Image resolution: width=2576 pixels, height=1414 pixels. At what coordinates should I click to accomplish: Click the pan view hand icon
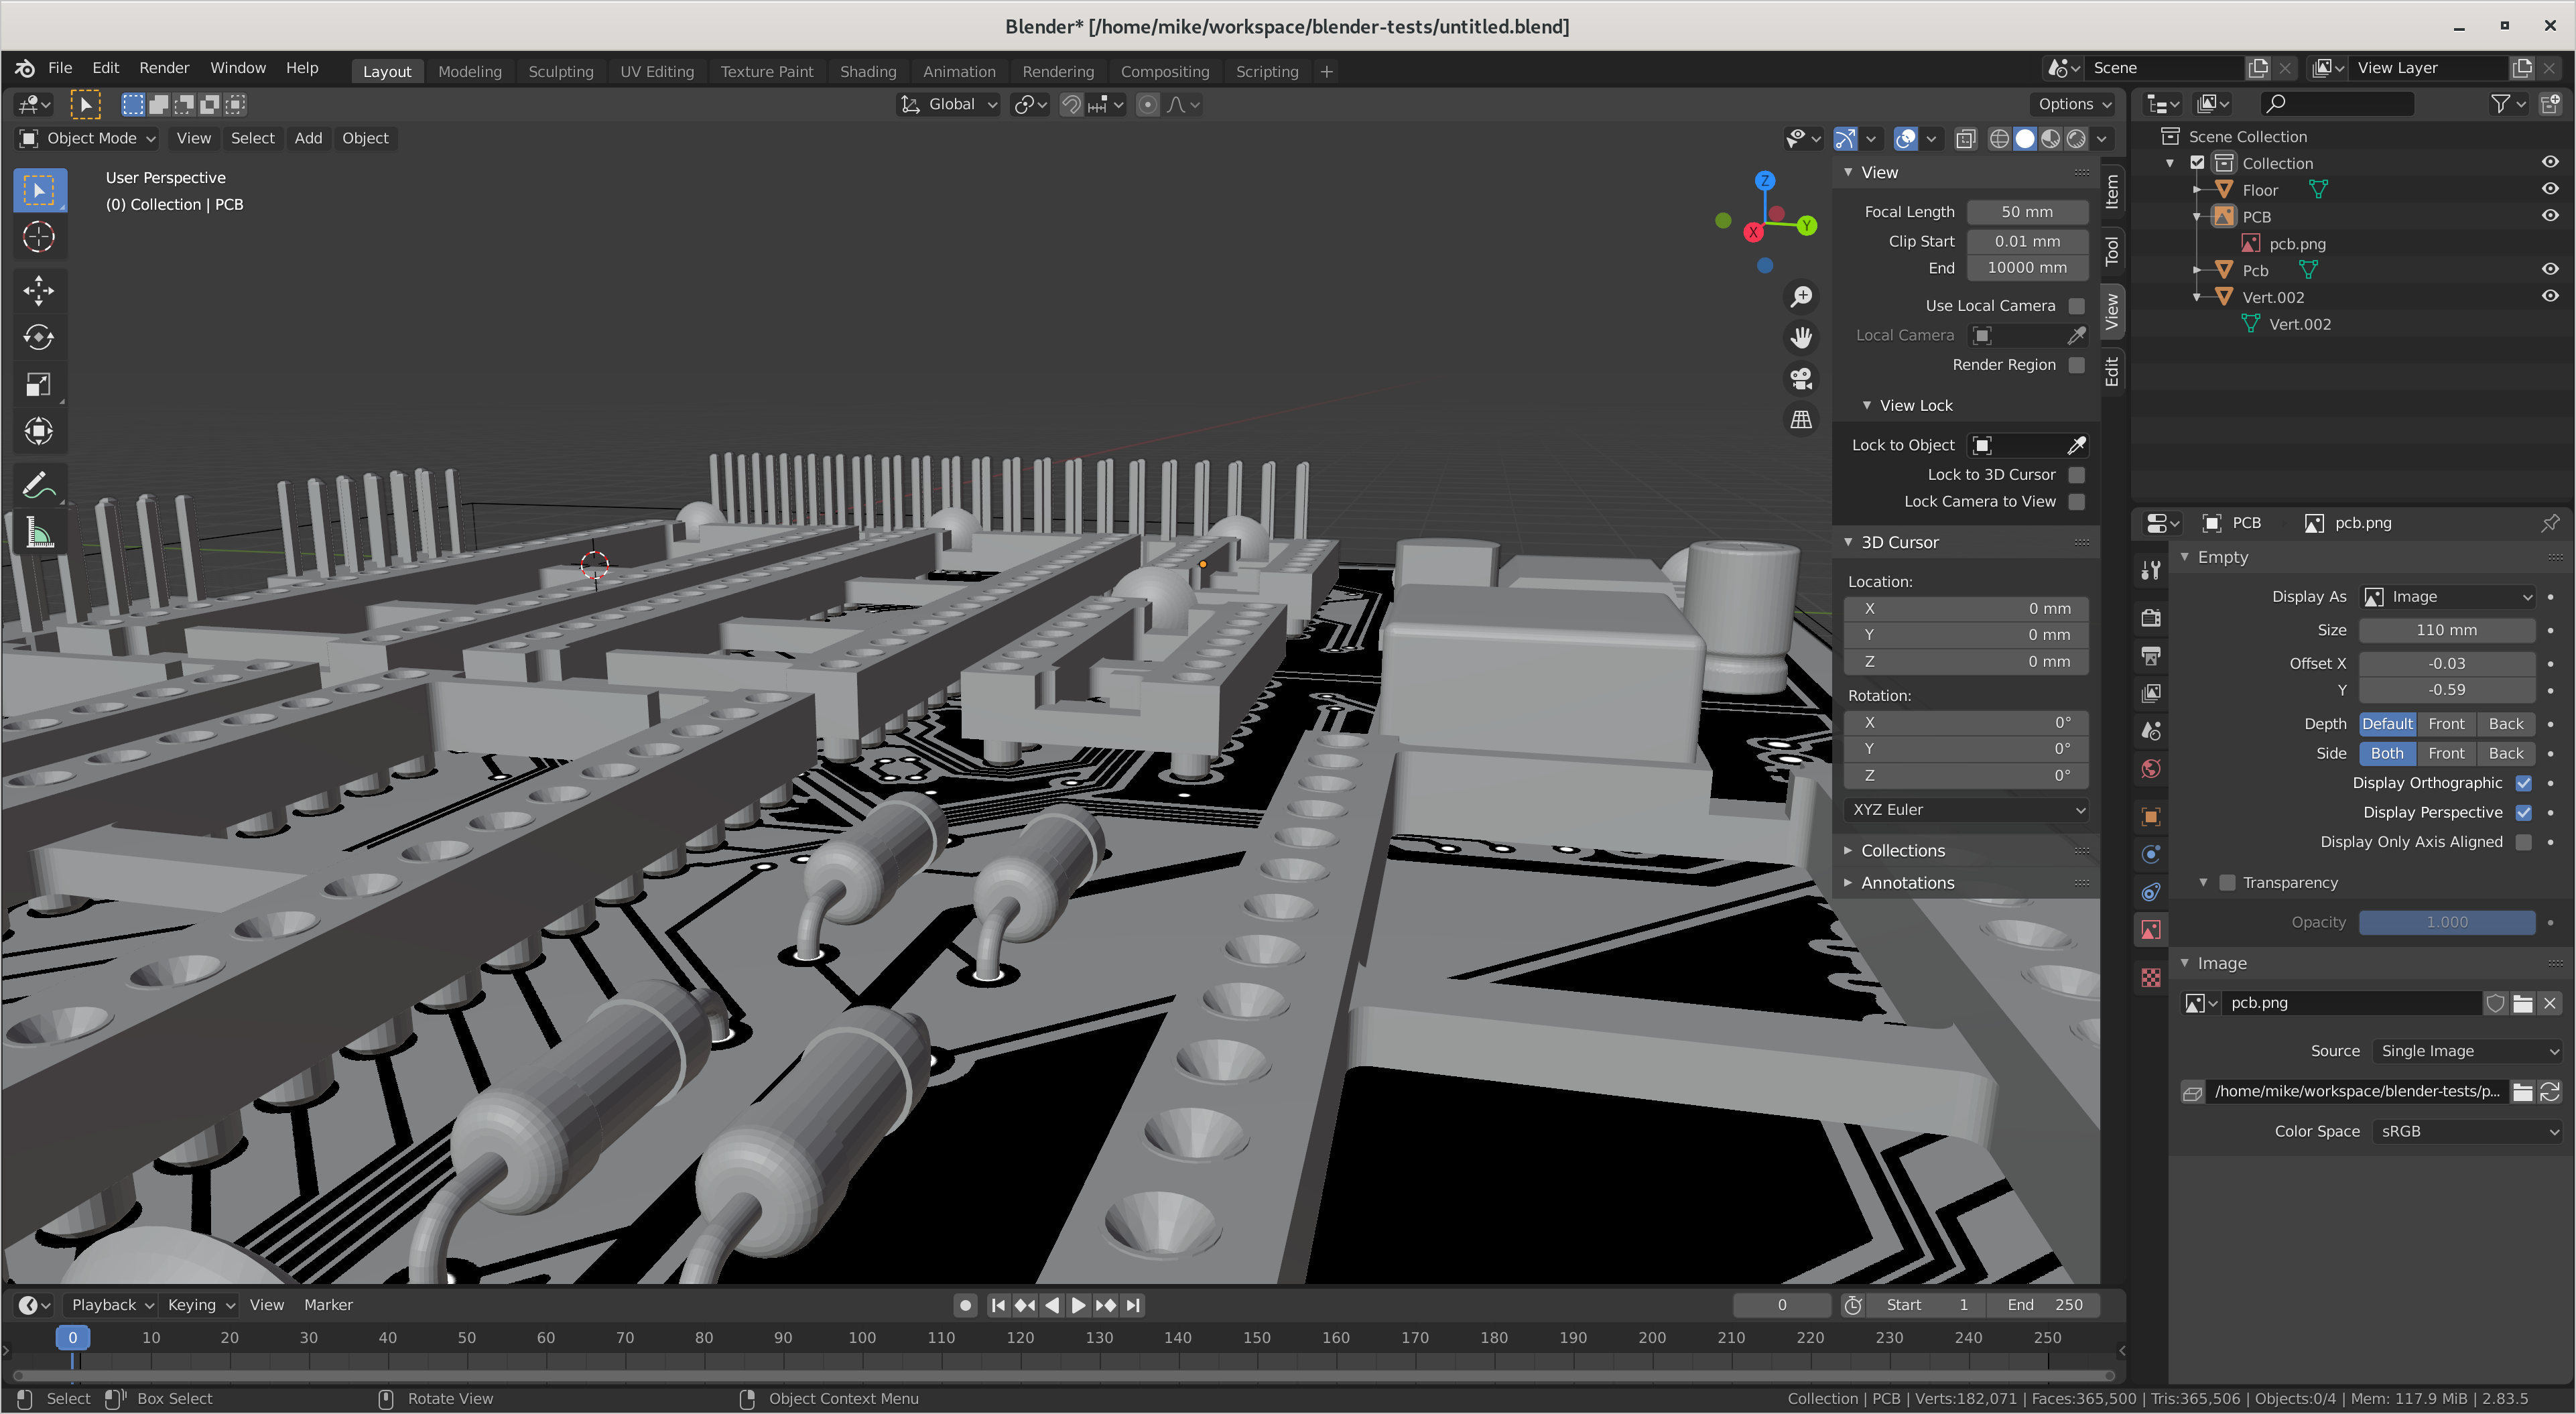pos(1801,337)
